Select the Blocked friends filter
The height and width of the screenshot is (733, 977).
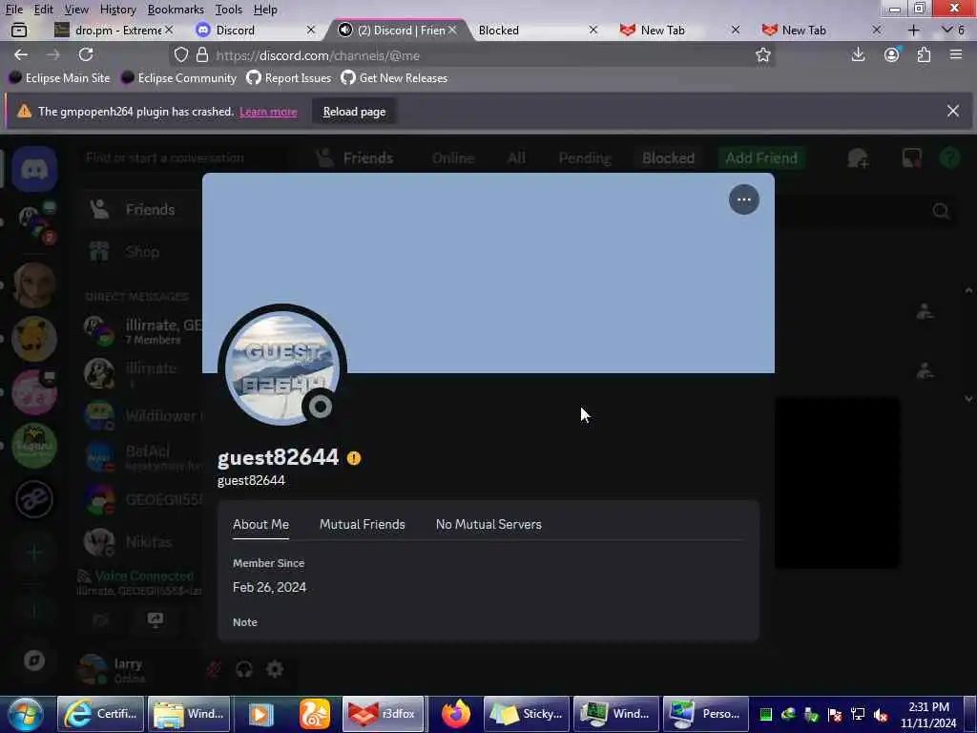coord(668,158)
